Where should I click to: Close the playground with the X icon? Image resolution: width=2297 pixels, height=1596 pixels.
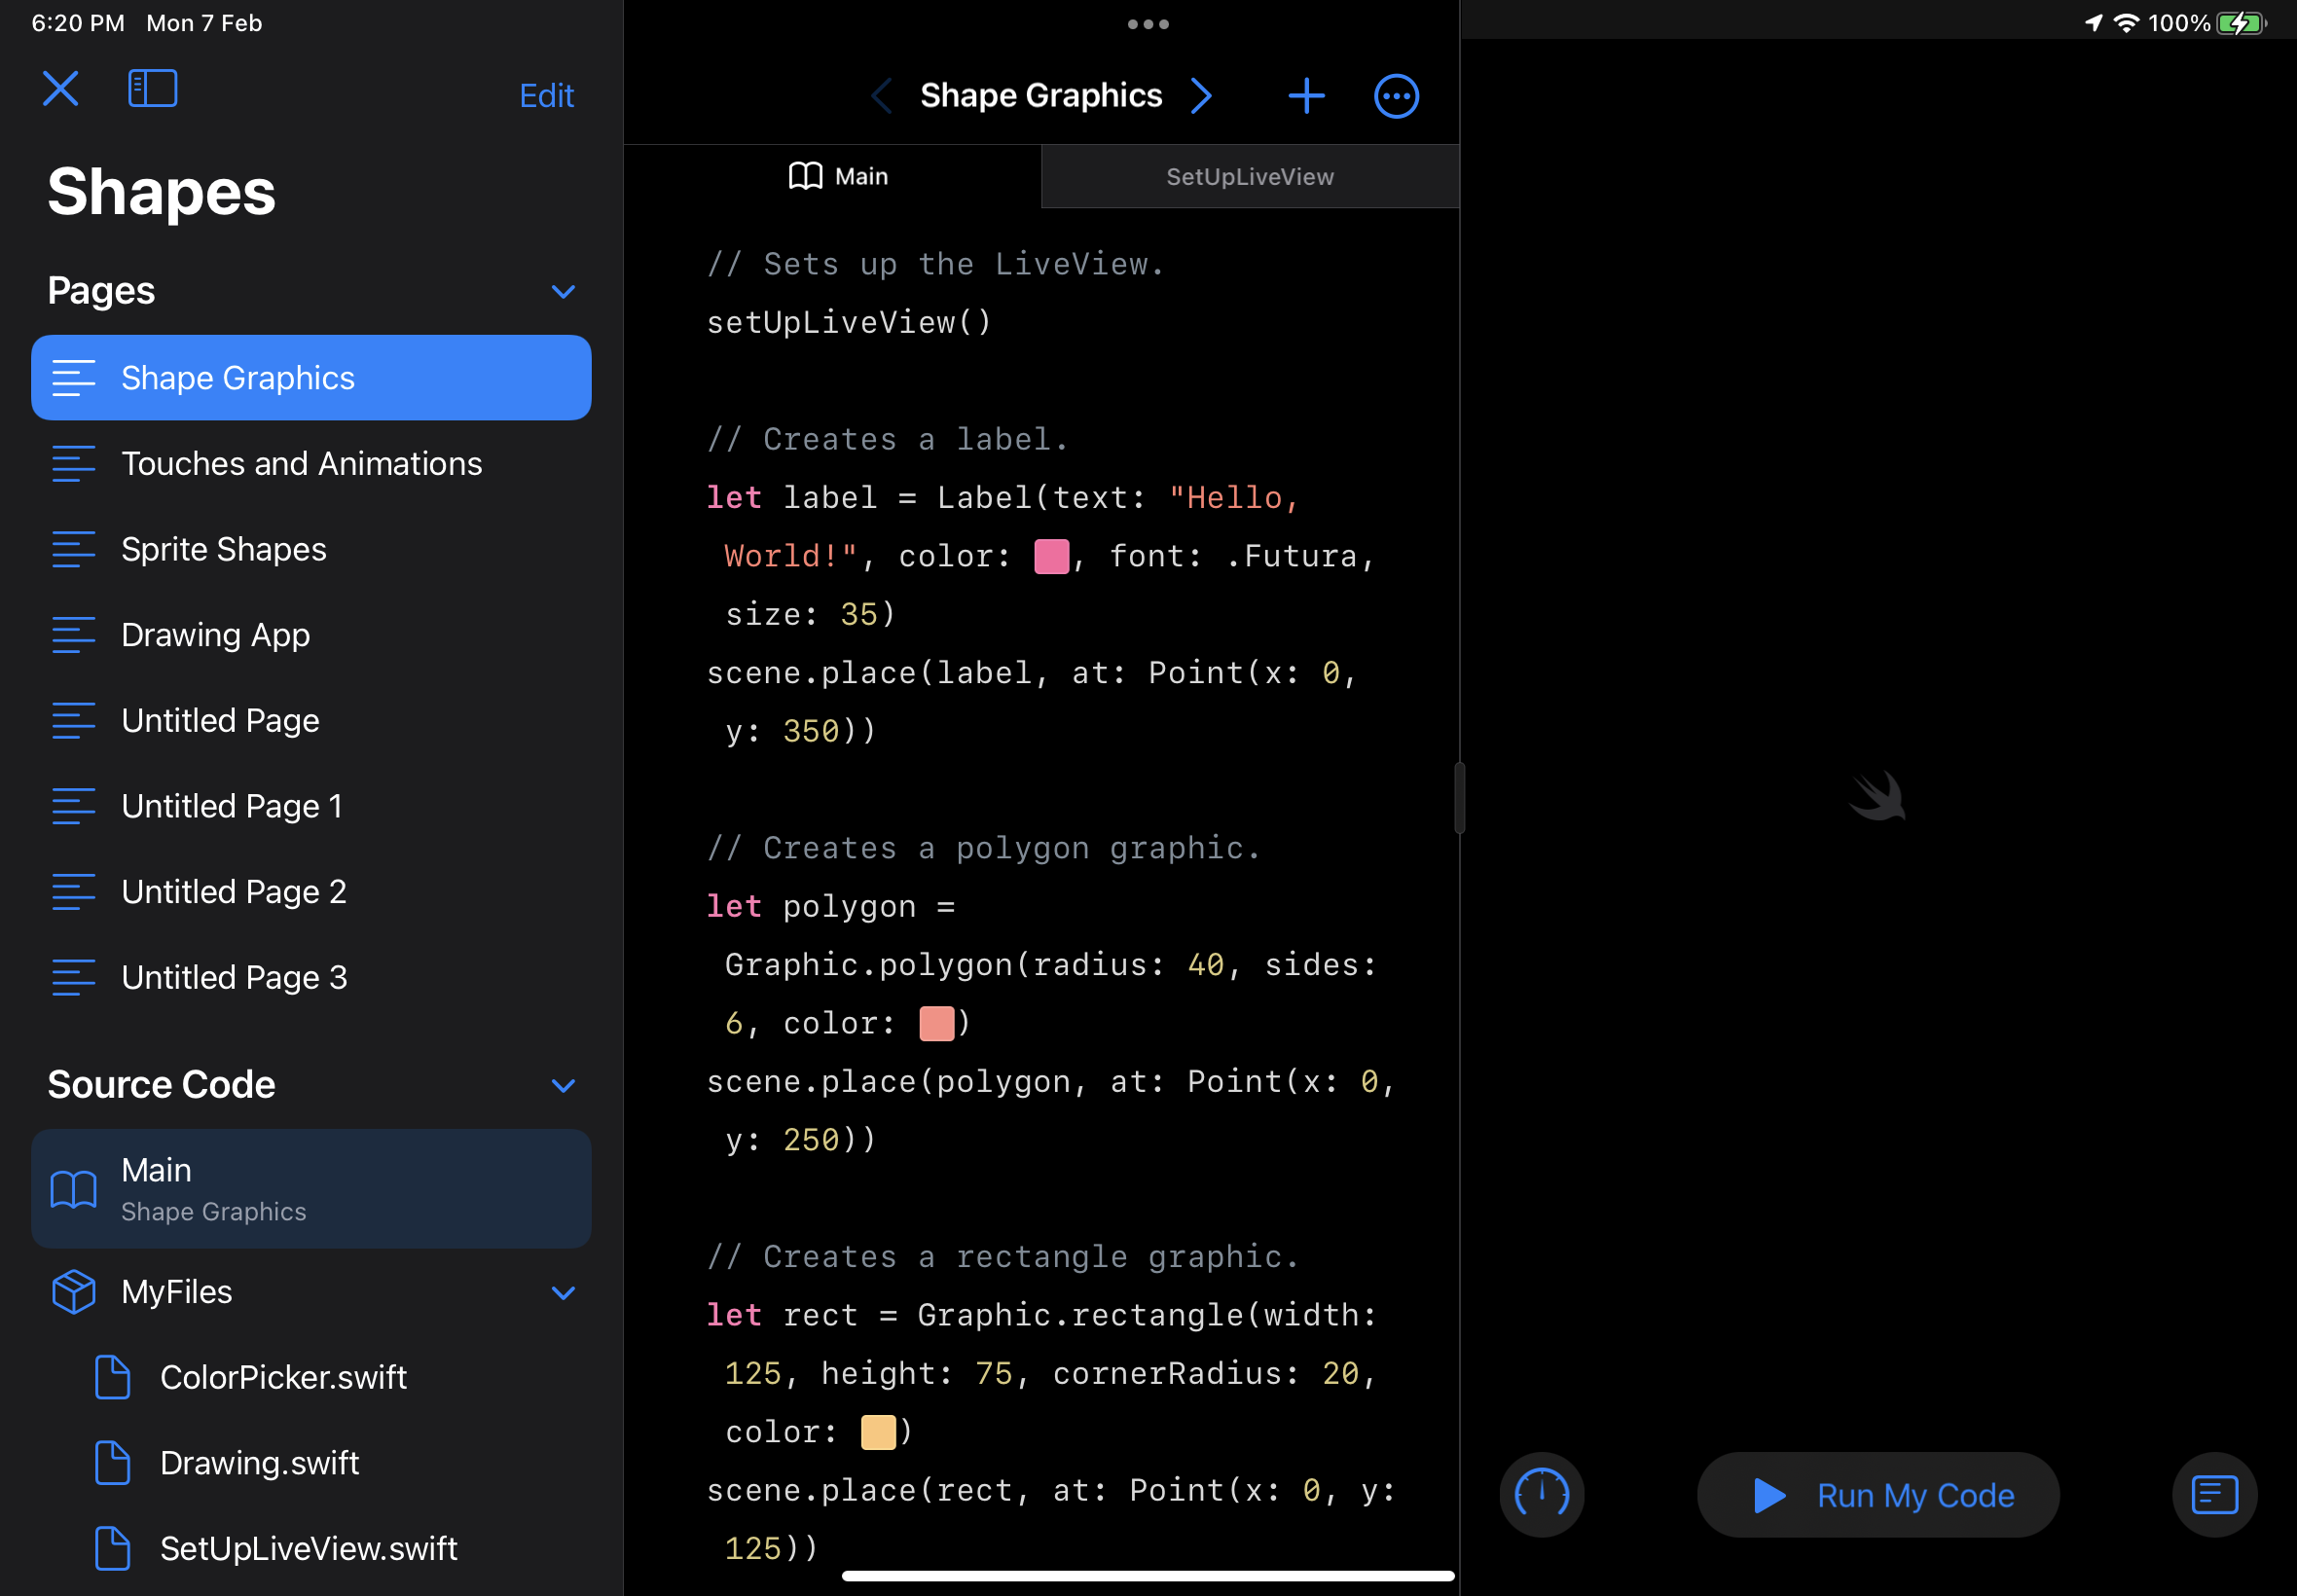pyautogui.click(x=61, y=89)
